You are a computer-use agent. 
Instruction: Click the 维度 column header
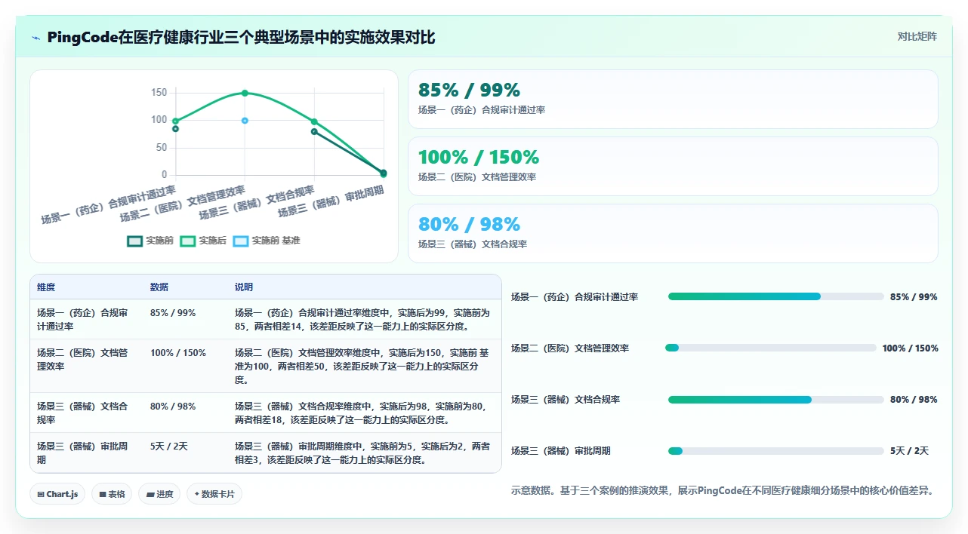(x=46, y=287)
